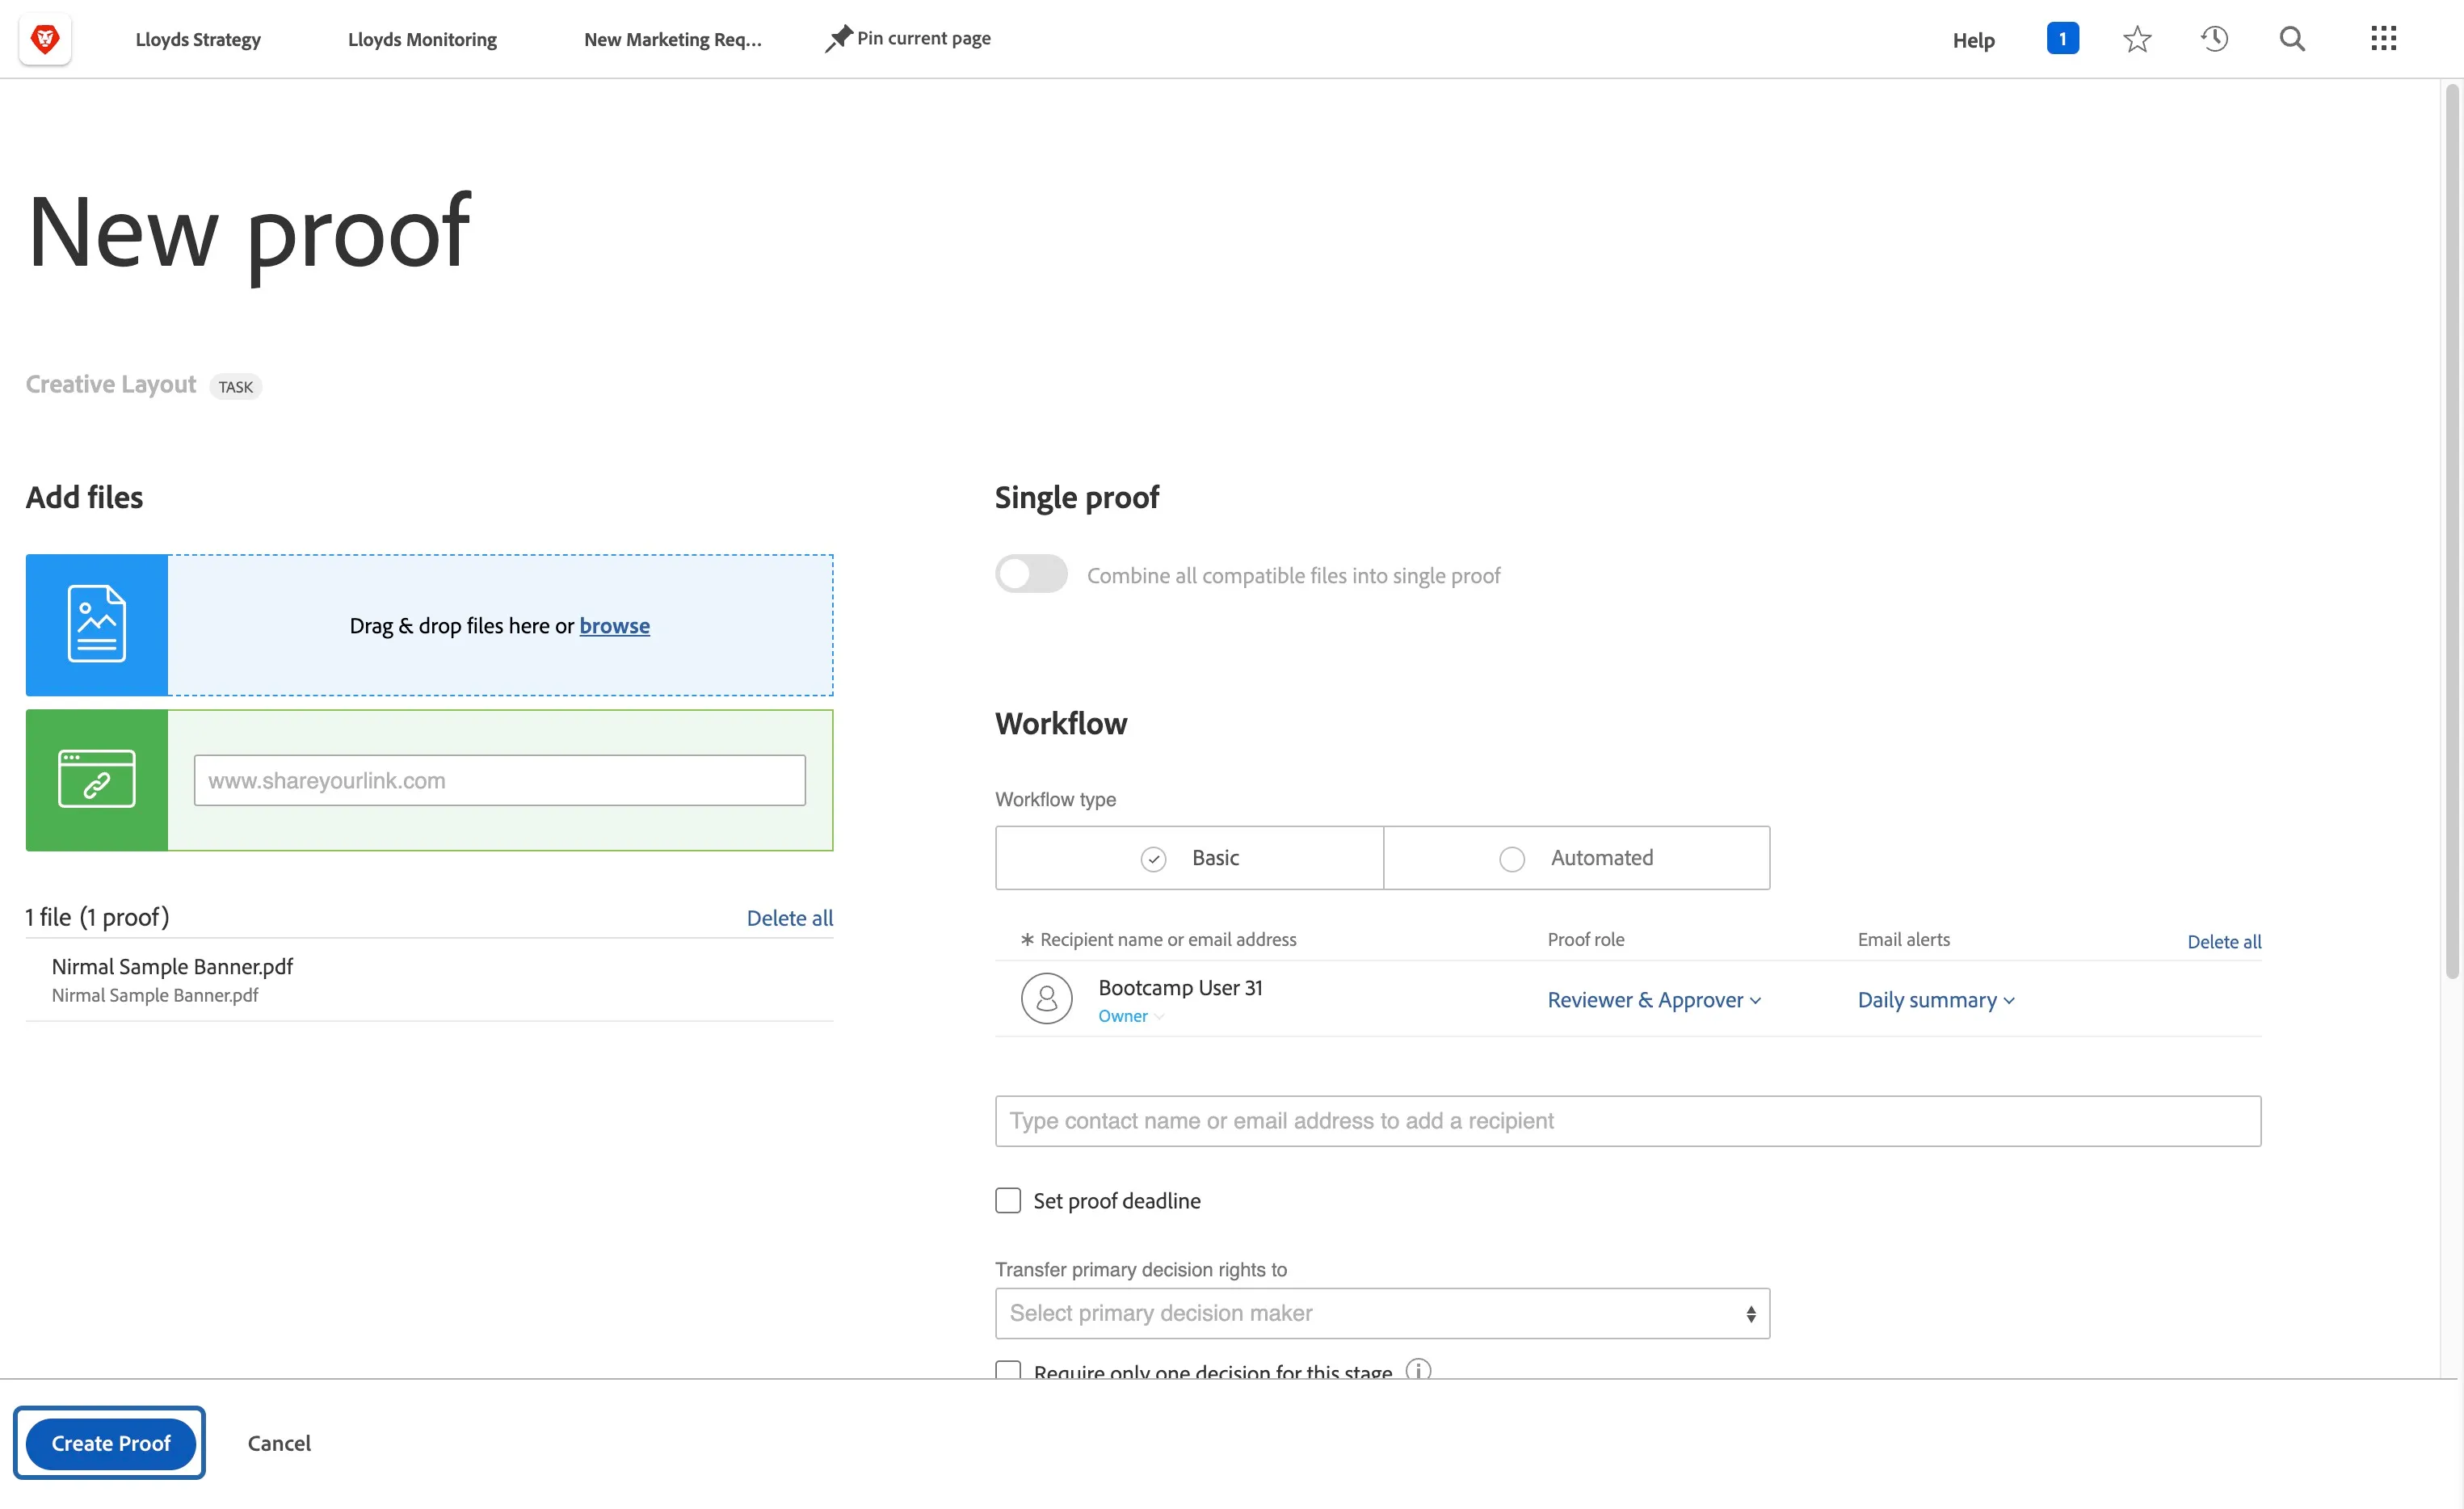This screenshot has width=2464, height=1509.
Task: Select the Basic workflow type
Action: 1189,858
